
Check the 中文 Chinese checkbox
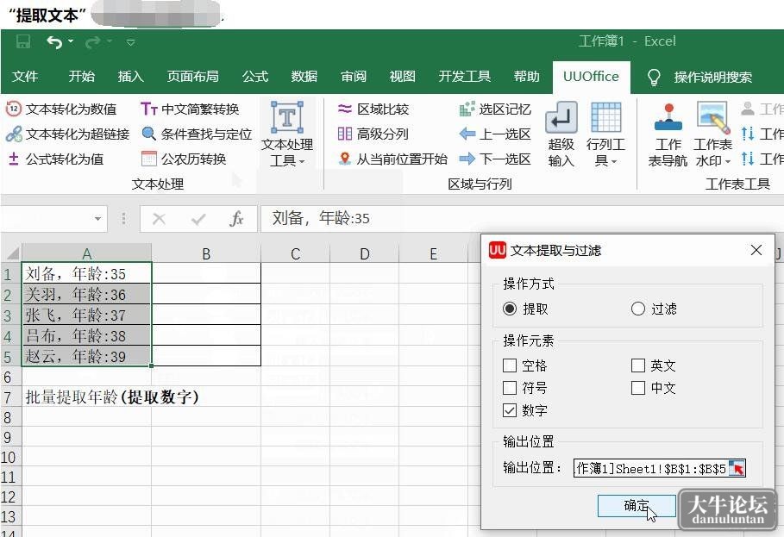click(638, 388)
